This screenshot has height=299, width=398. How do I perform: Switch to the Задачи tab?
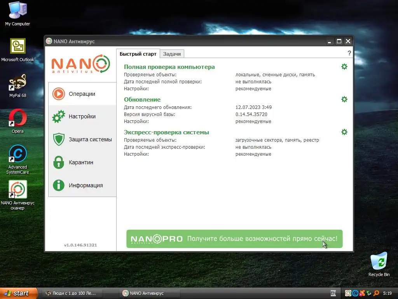click(x=172, y=54)
